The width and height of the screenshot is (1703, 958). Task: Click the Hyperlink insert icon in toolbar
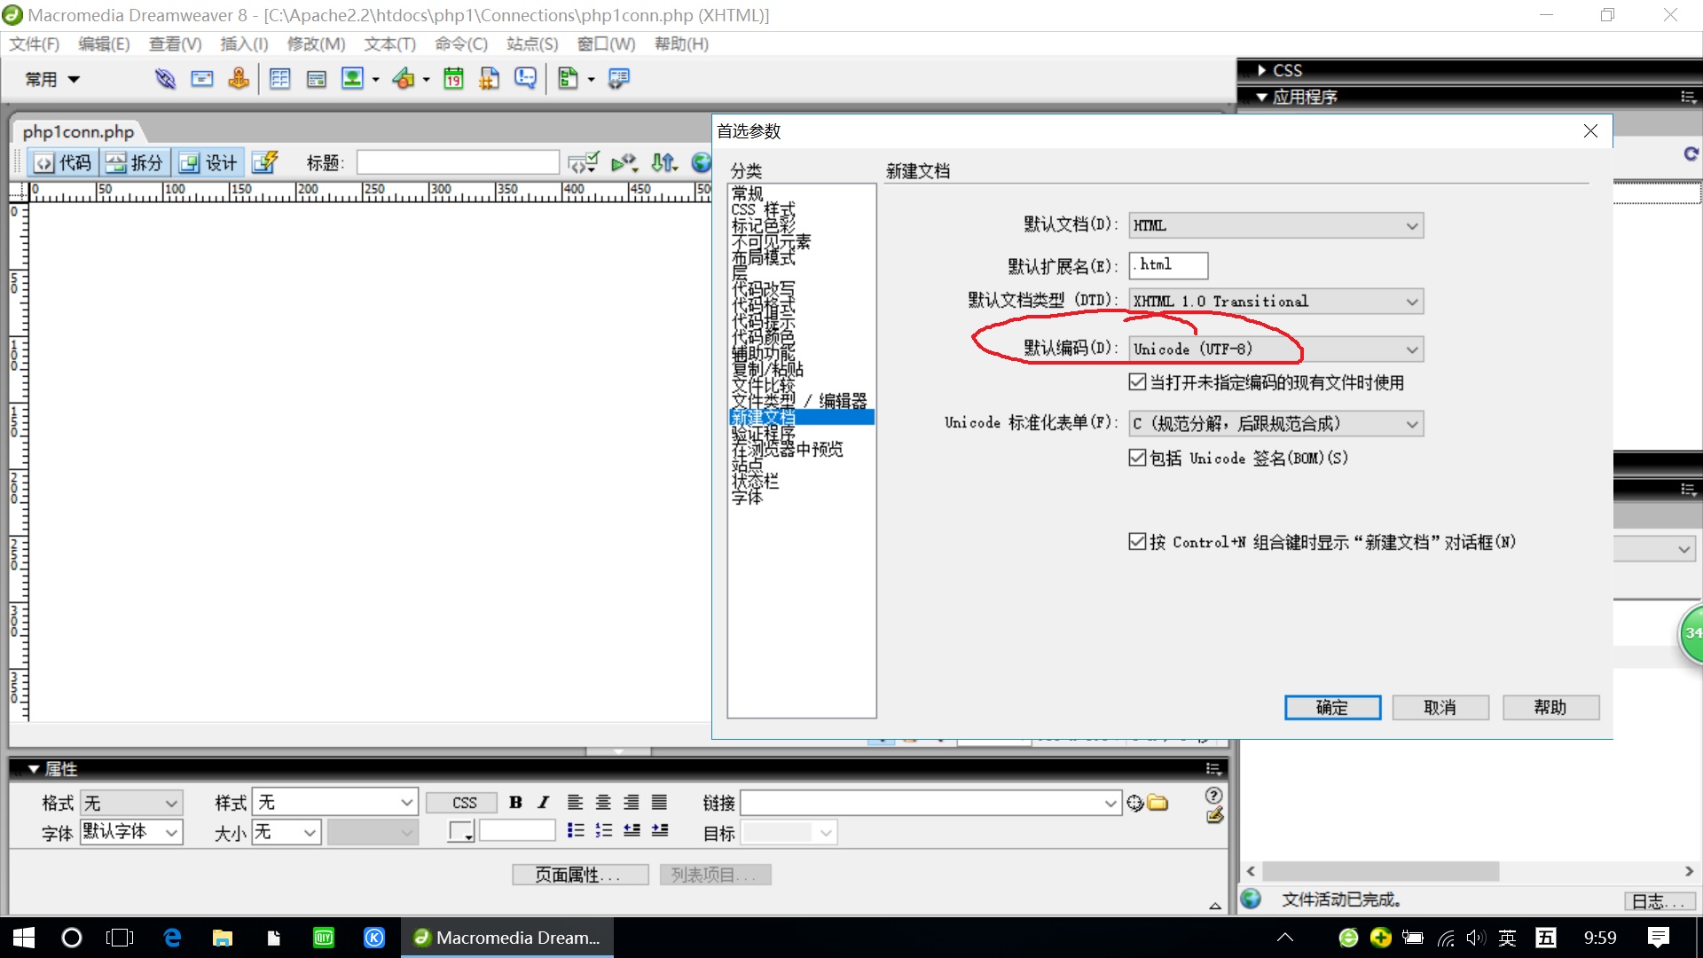pos(165,79)
